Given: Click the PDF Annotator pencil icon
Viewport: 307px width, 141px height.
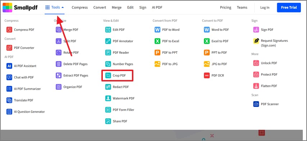Looking at the screenshot, I should (108, 41).
